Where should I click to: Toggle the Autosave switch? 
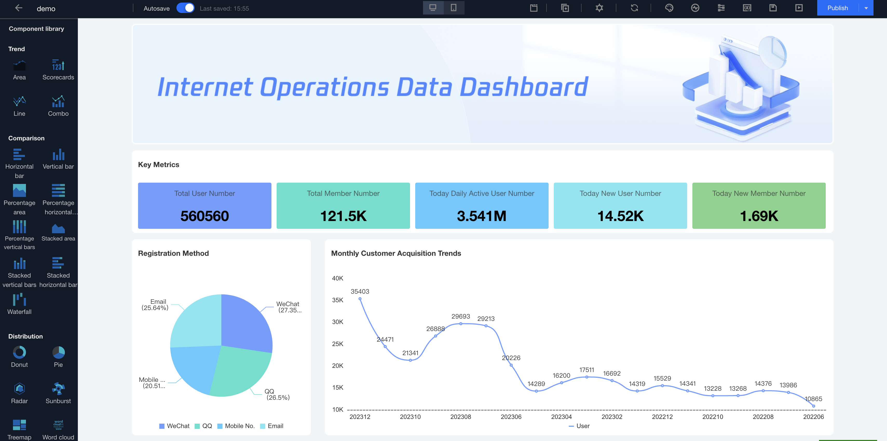[x=185, y=8]
